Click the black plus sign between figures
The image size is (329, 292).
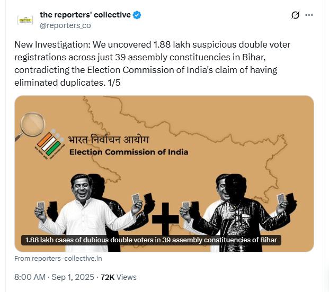tap(165, 218)
